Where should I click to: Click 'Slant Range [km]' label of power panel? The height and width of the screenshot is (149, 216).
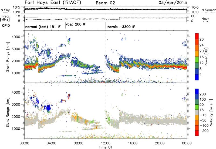click(x=8, y=57)
